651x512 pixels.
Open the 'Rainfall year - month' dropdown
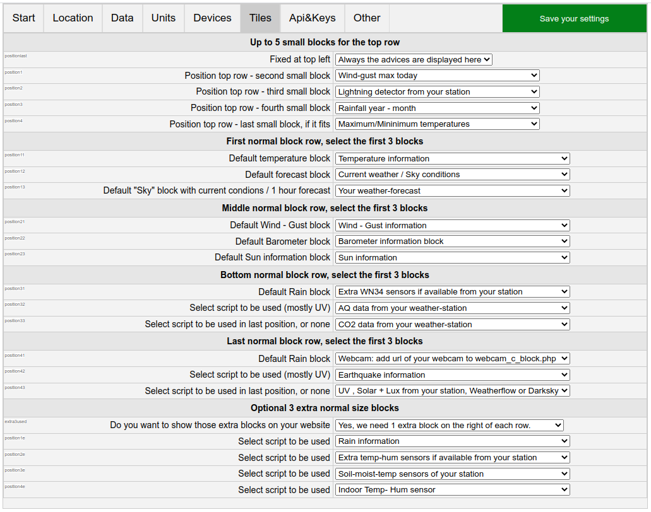tap(438, 108)
